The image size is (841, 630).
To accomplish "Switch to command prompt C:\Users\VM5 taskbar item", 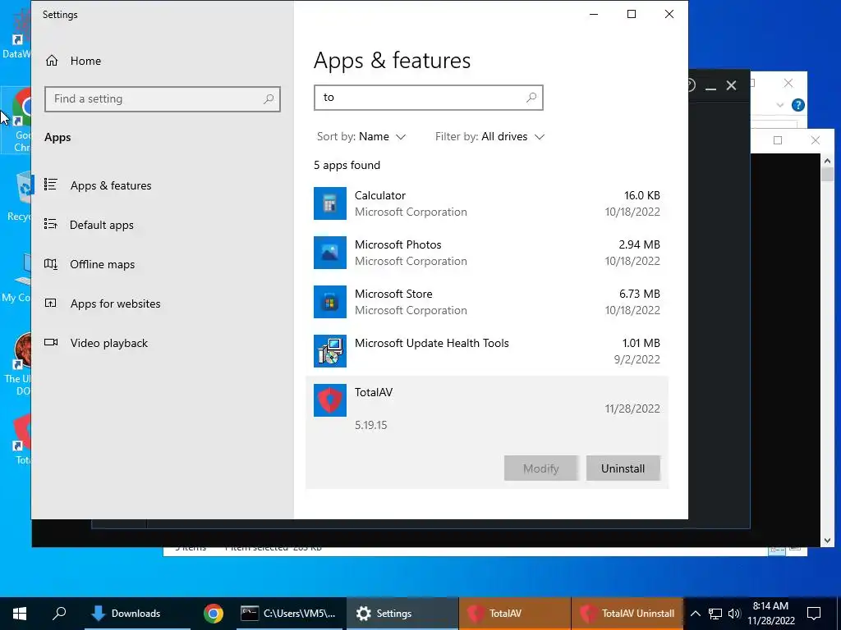I will 288,614.
